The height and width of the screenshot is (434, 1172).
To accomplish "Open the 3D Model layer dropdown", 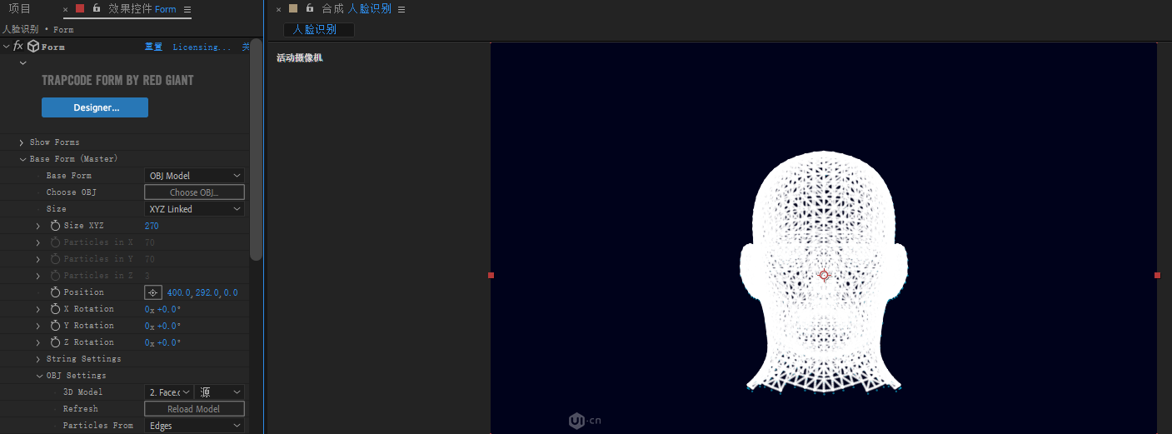I will coord(169,392).
